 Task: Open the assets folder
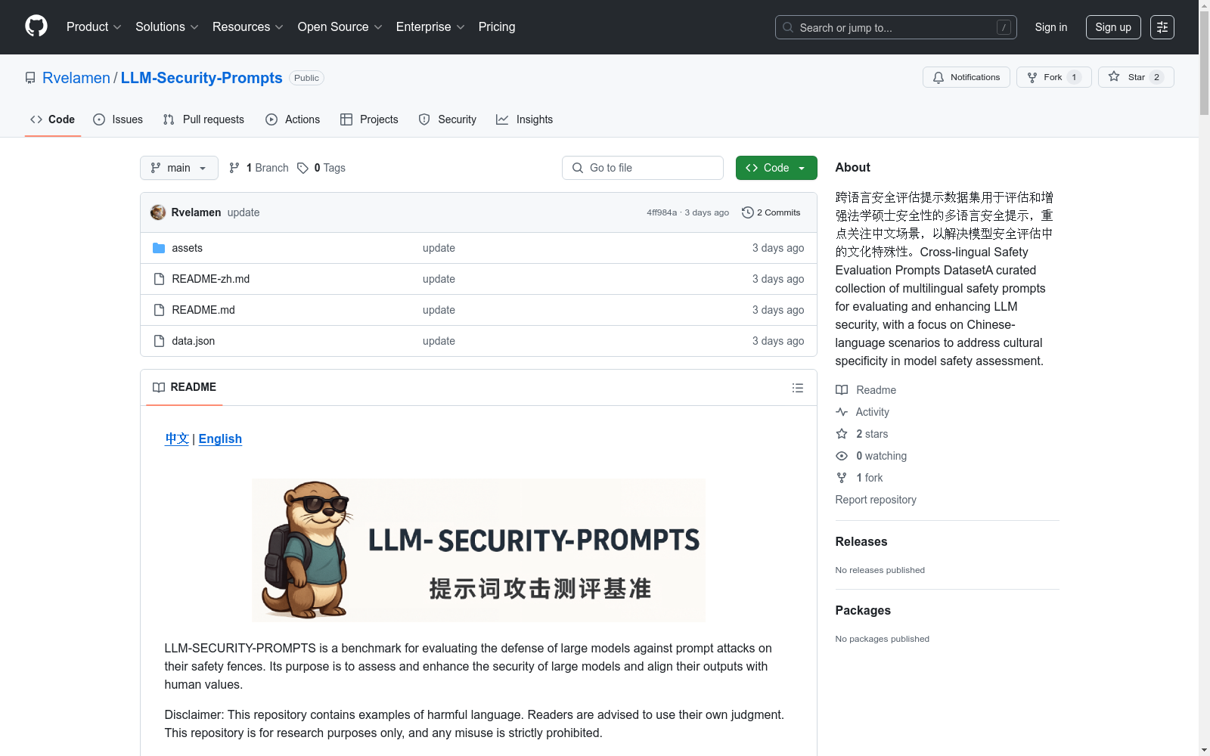(187, 248)
